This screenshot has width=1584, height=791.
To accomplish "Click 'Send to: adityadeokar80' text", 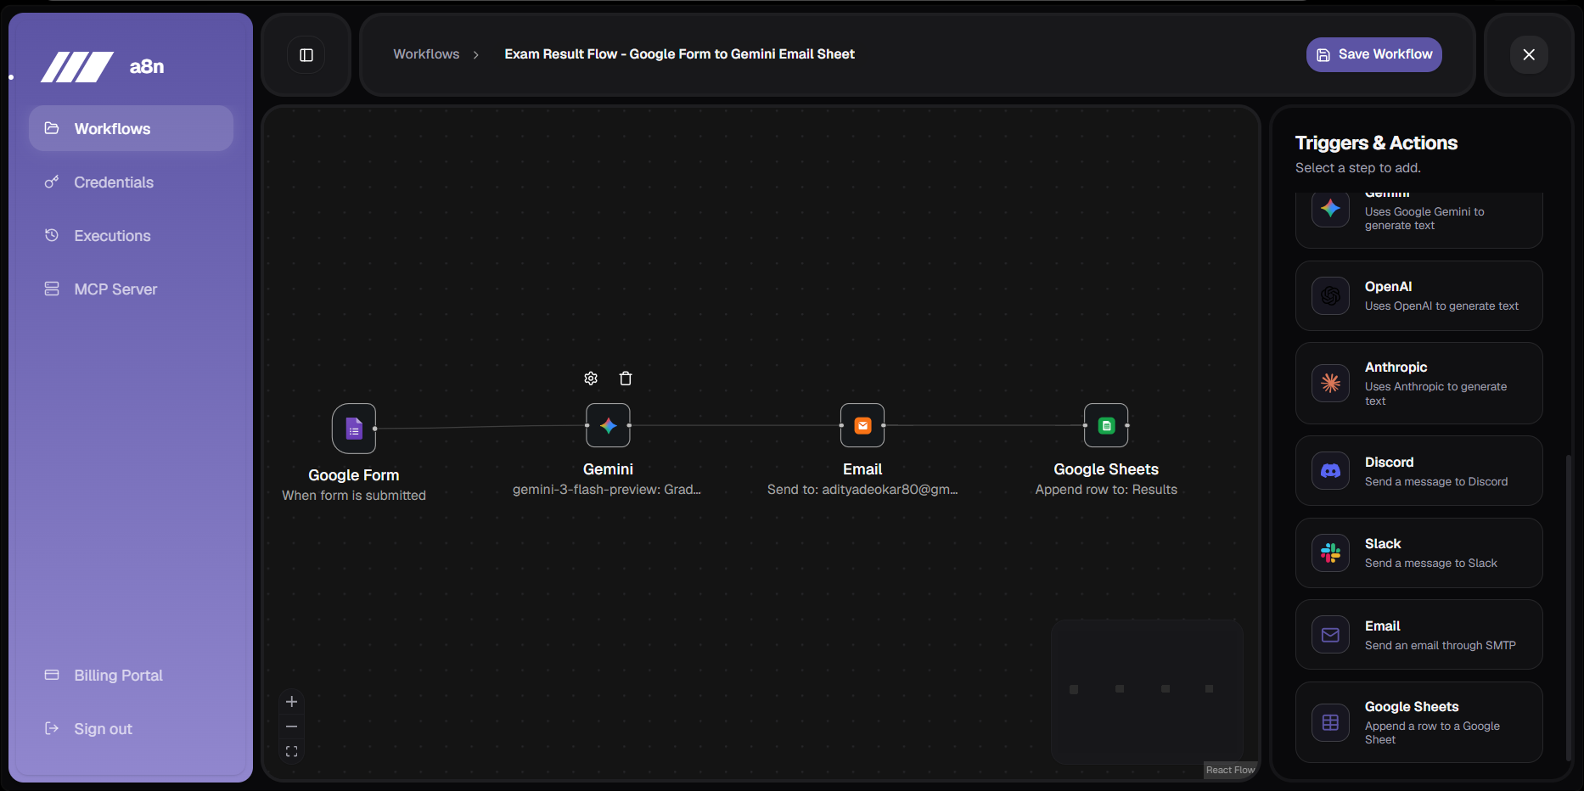I will (862, 490).
